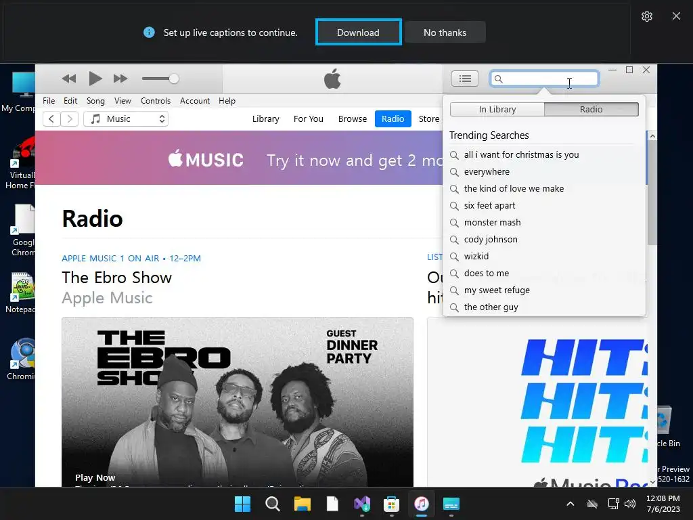Switch to the Store tab
Screen dimensions: 693x520
click(428, 118)
